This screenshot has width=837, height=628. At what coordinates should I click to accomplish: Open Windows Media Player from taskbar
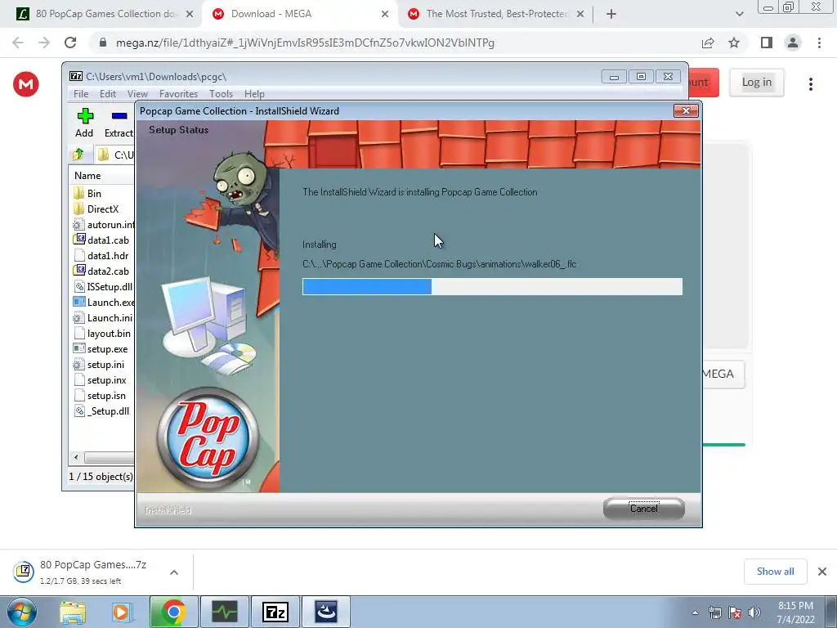pyautogui.click(x=122, y=612)
